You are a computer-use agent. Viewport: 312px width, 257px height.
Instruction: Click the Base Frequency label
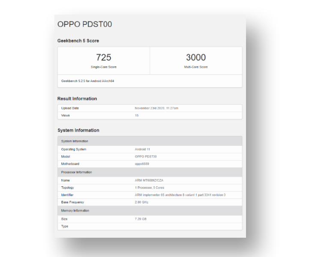click(x=72, y=202)
